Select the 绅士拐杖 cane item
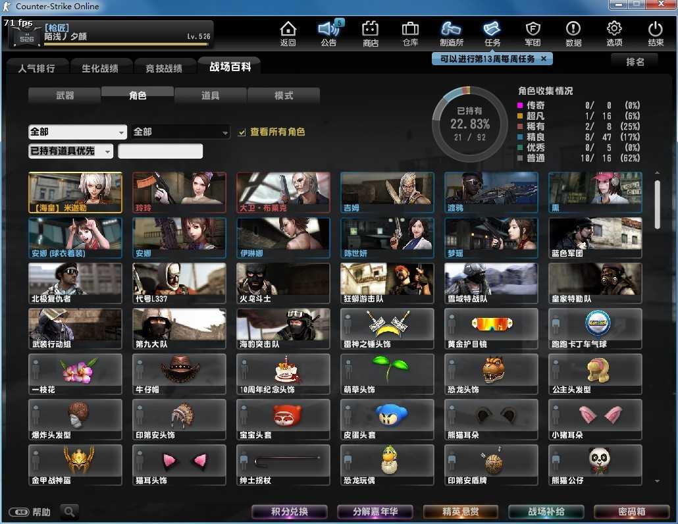The height and width of the screenshot is (524, 678). click(283, 465)
